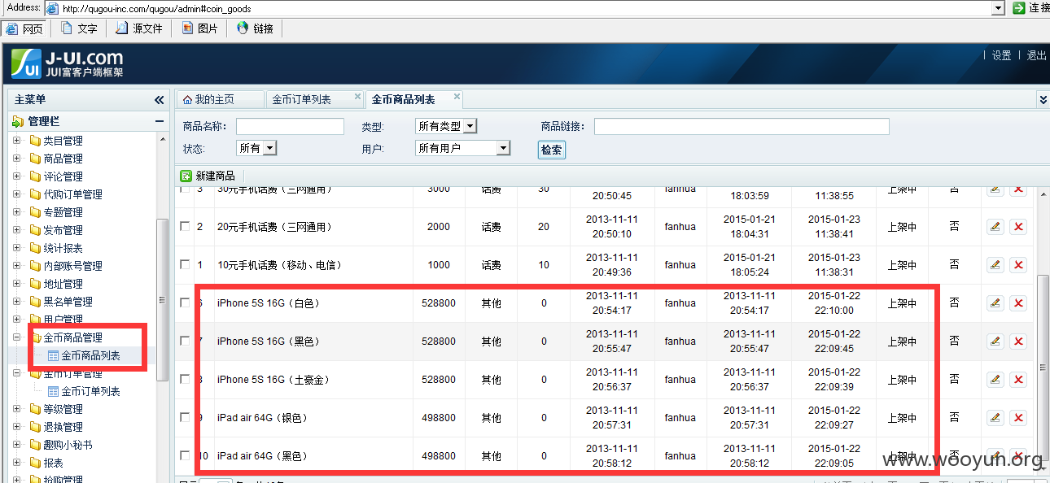Open the tab overflow chevron menu
This screenshot has height=483, width=1050.
tap(1043, 99)
